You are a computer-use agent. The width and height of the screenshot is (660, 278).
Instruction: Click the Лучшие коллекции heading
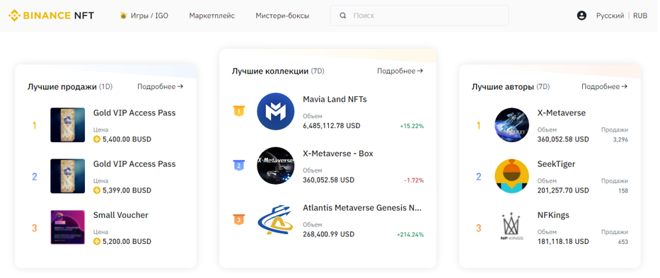point(270,71)
